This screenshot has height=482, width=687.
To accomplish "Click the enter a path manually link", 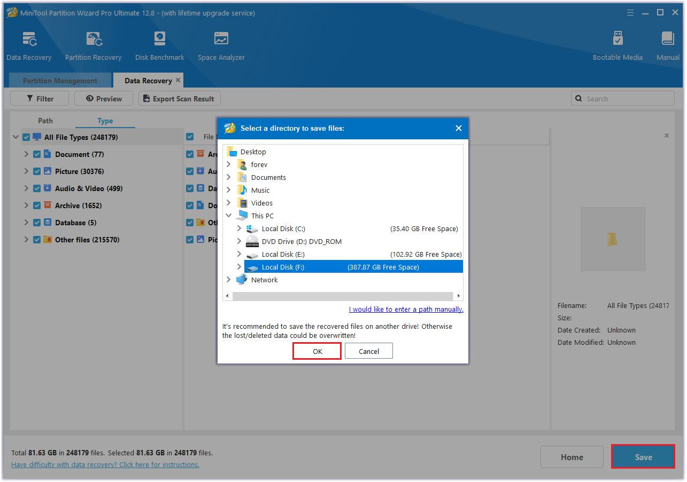I will click(x=406, y=309).
